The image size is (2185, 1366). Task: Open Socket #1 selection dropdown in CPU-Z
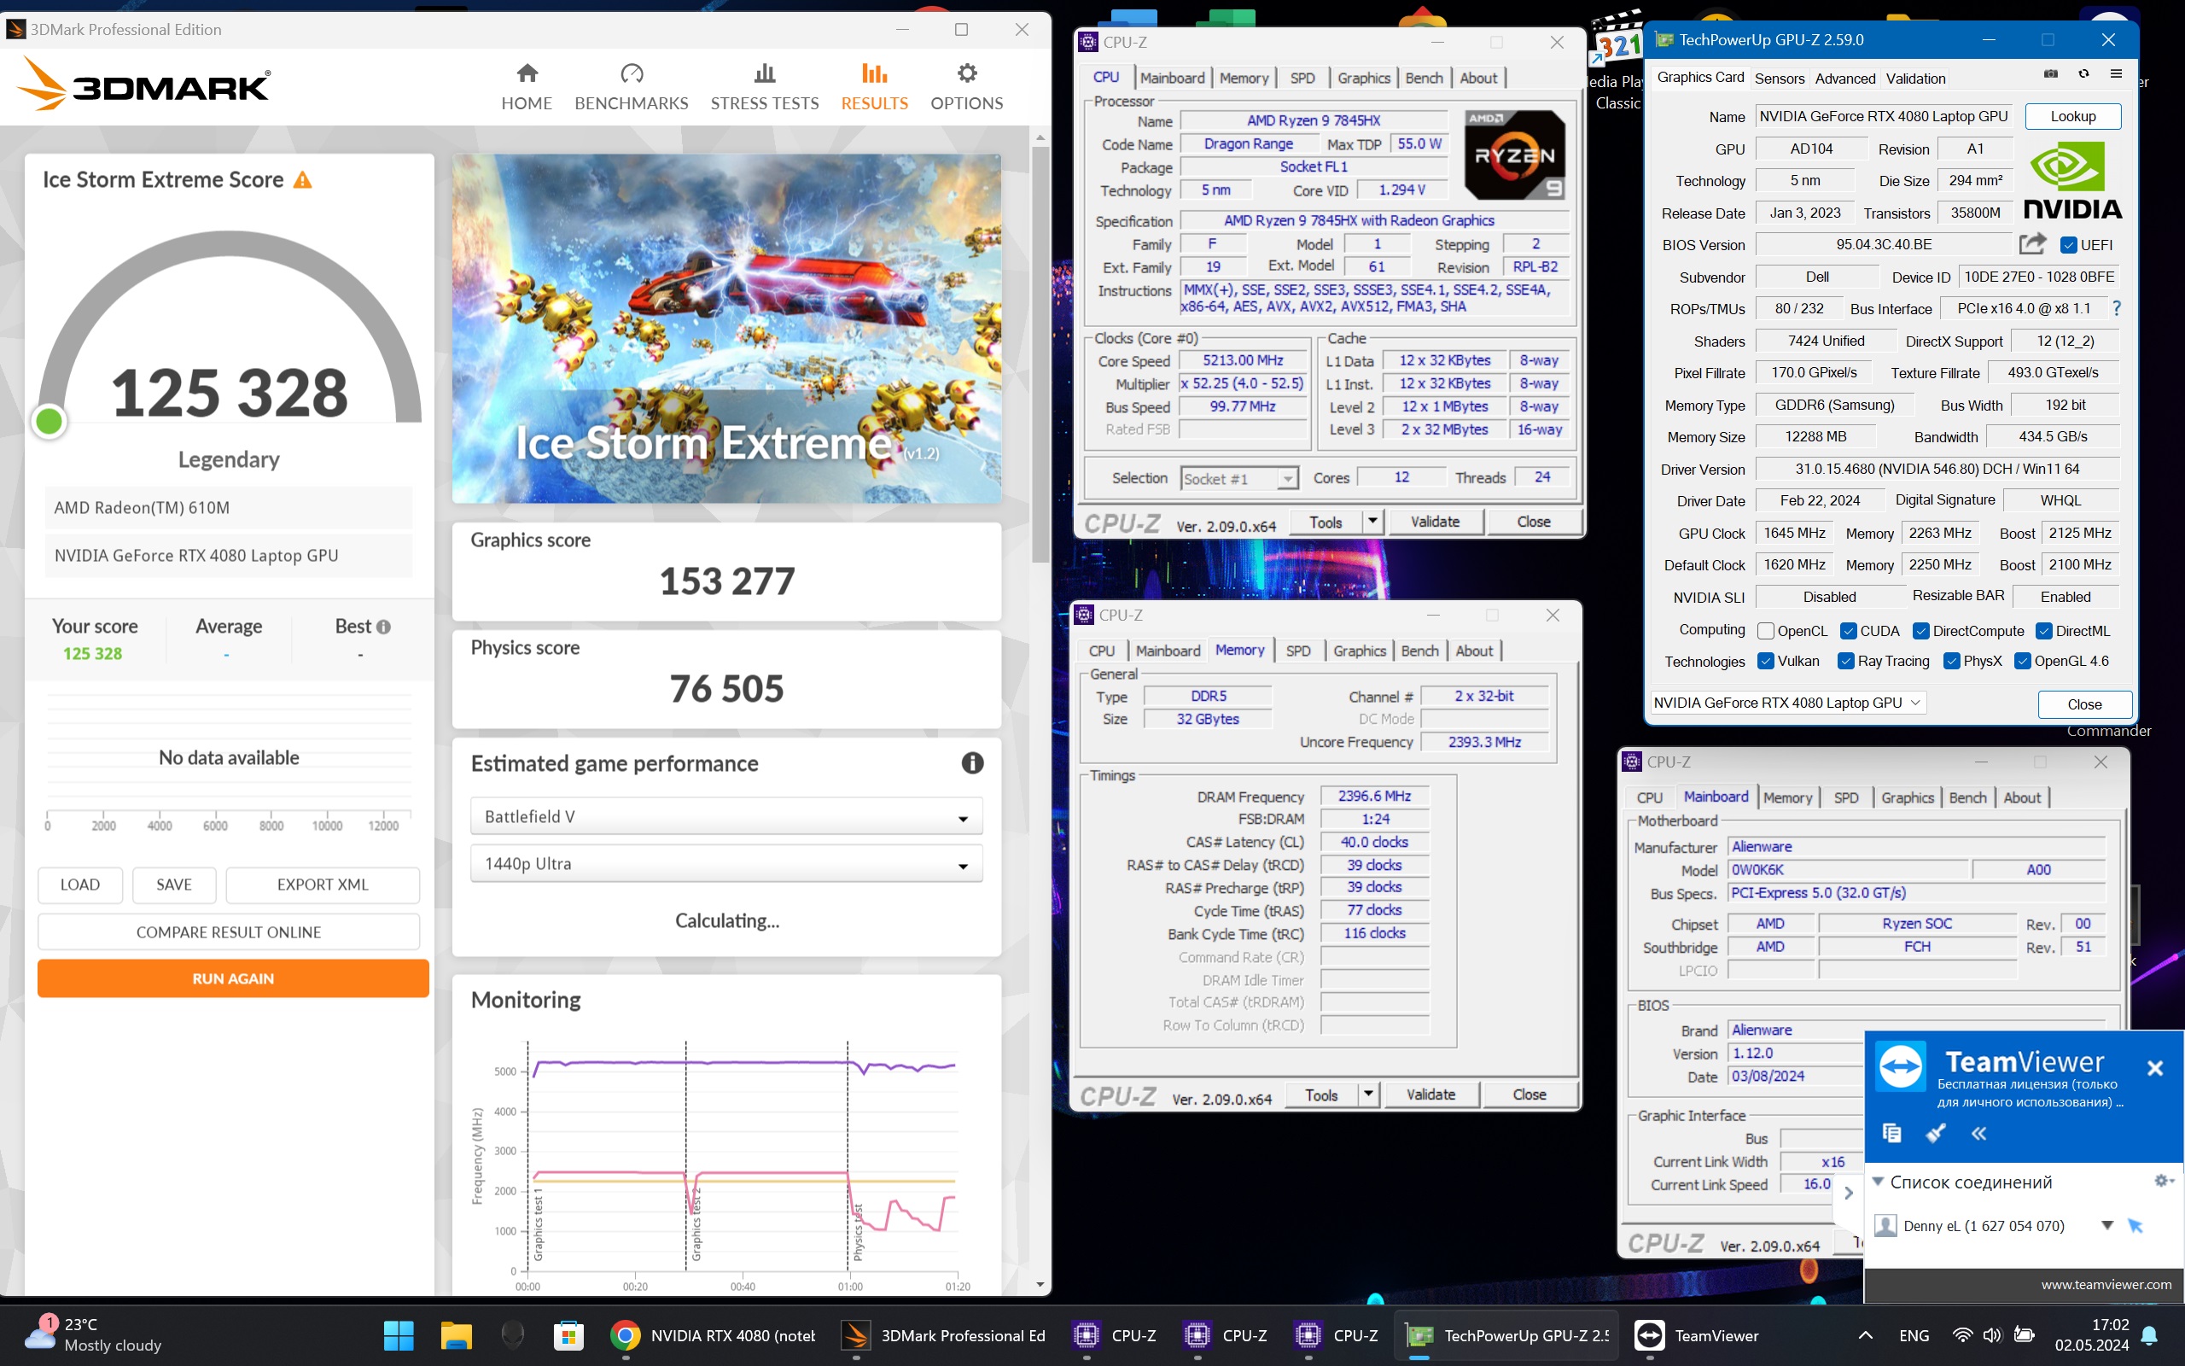[1238, 478]
